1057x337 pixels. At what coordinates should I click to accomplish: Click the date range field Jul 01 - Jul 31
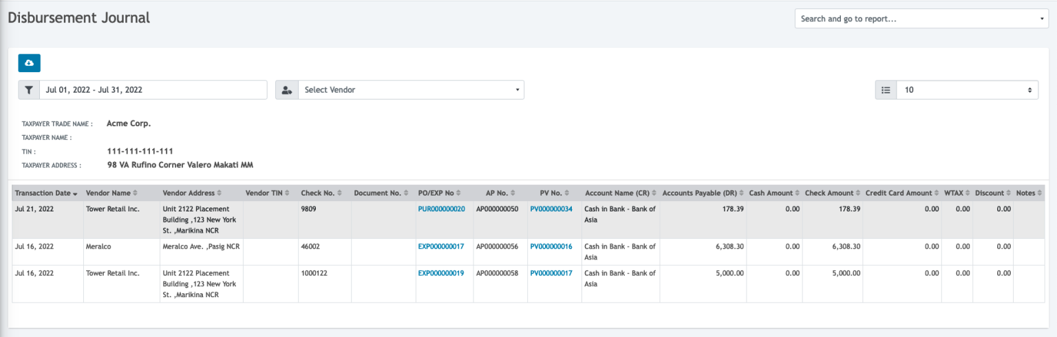click(153, 90)
